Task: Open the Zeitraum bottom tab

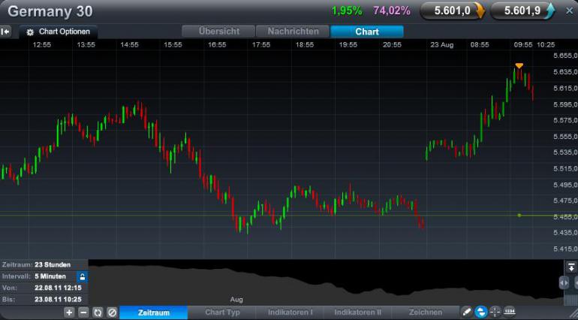Action: coord(154,312)
